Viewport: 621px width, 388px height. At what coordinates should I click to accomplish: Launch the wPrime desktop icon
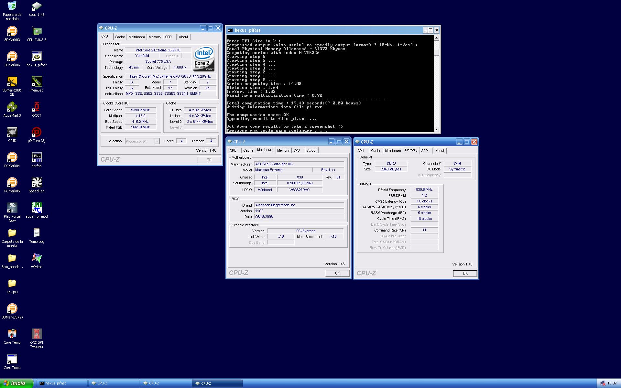pos(37,261)
